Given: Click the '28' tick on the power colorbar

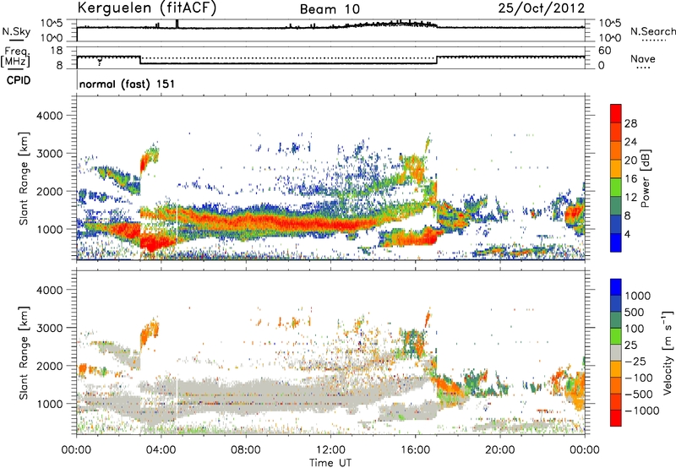Looking at the screenshot, I should [x=630, y=123].
